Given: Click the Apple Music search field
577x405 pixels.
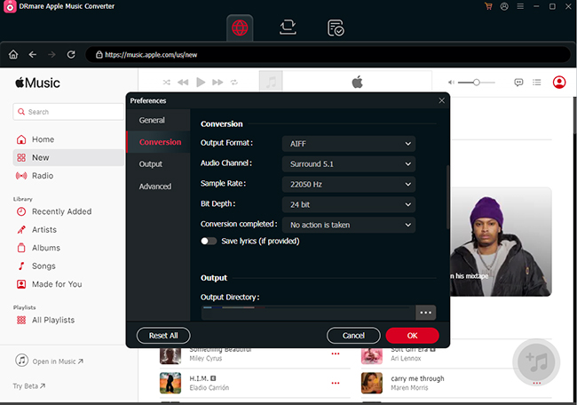Looking at the screenshot, I should 68,112.
